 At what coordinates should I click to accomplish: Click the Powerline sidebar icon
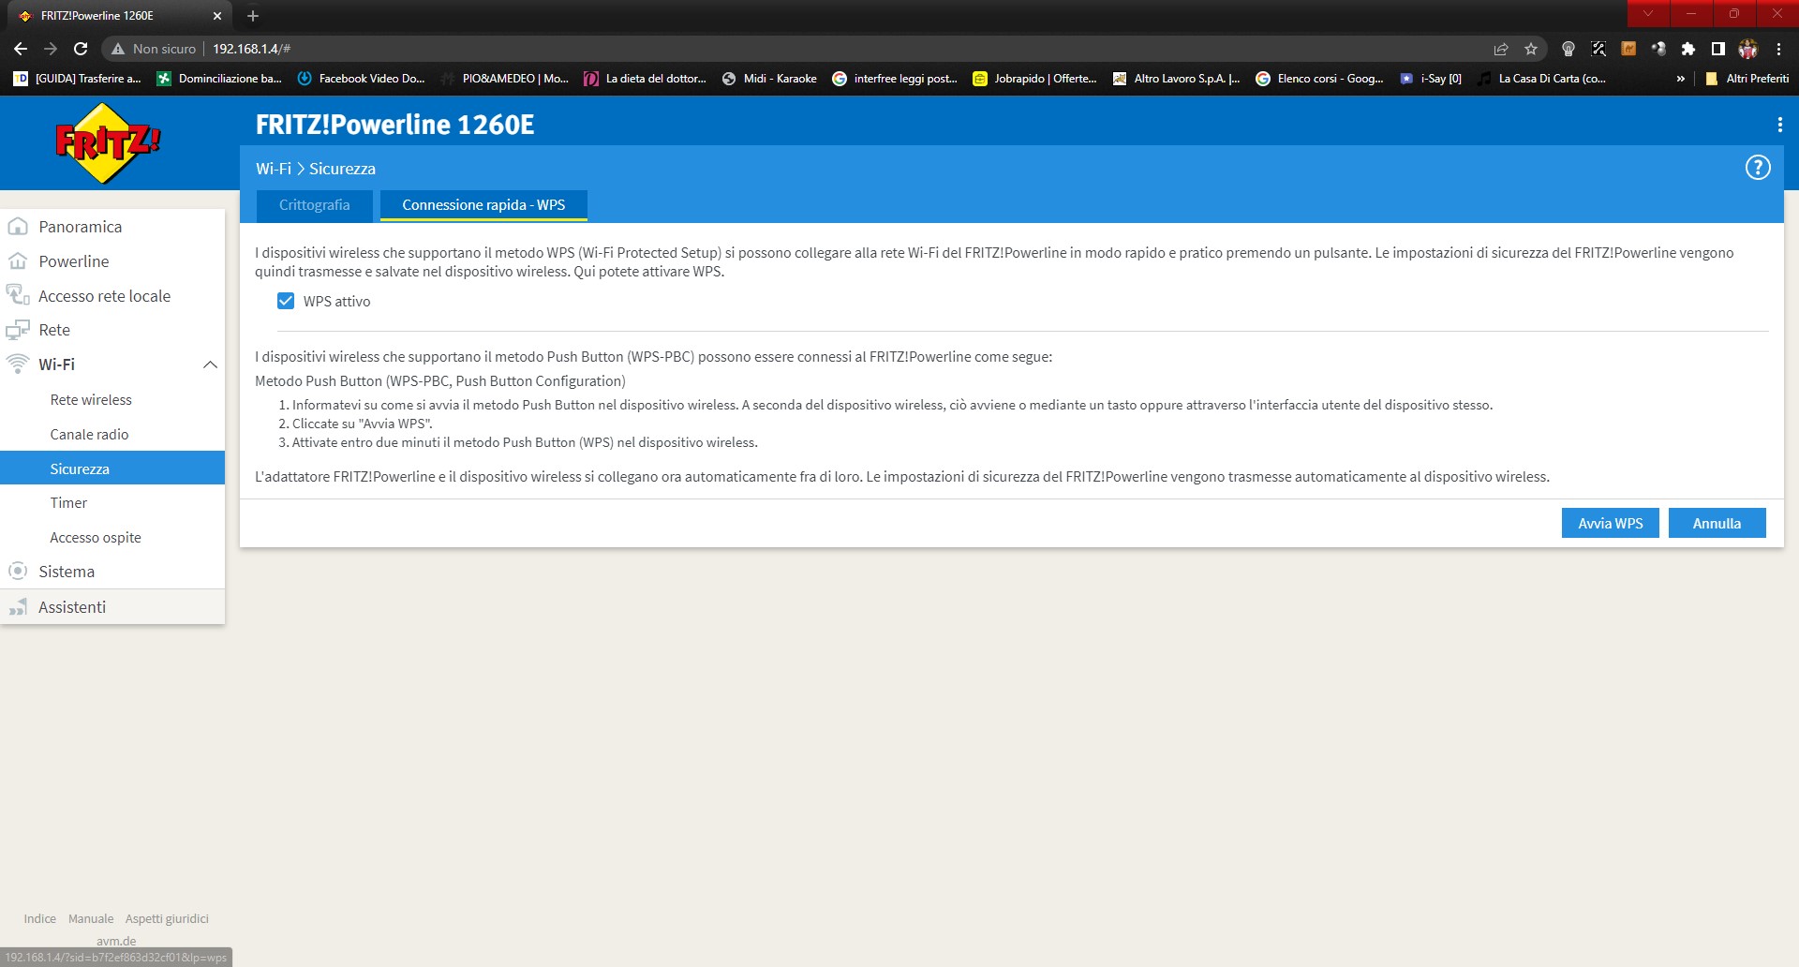tap(18, 261)
